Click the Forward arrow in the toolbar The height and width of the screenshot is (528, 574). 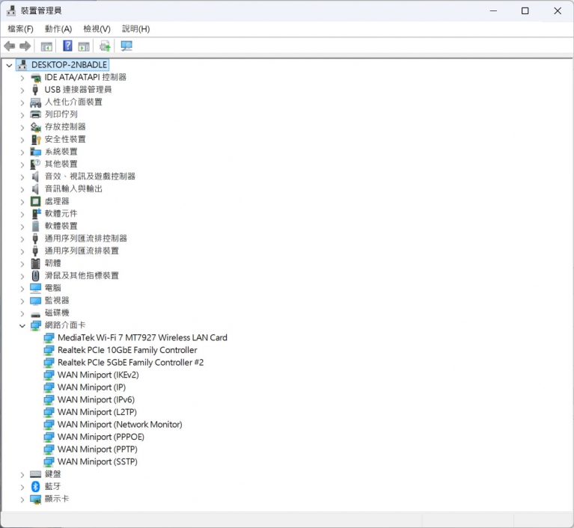coord(25,46)
